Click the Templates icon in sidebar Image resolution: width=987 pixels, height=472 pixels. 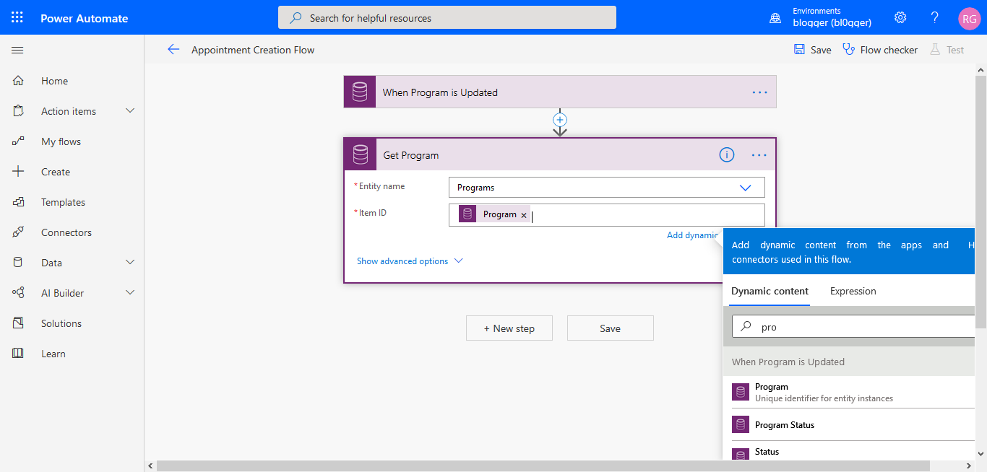point(18,202)
